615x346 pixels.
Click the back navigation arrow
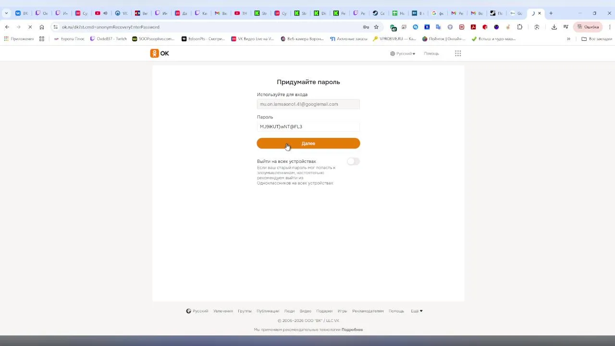click(7, 27)
